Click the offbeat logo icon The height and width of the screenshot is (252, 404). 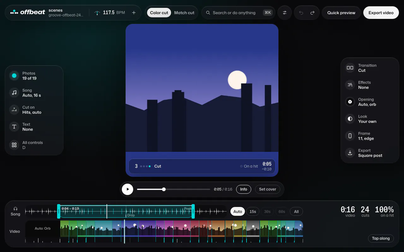[x=14, y=12]
